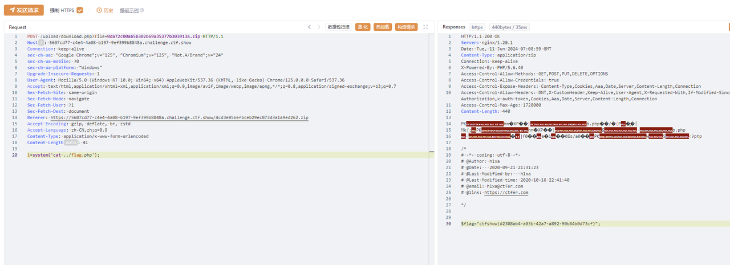
Task: Click the https tag beside Responses
Action: (477, 27)
